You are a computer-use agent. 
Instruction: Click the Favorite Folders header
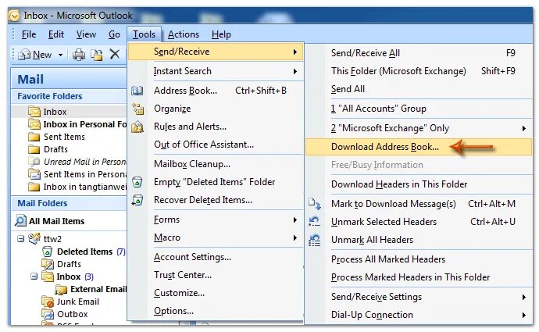pyautogui.click(x=70, y=96)
